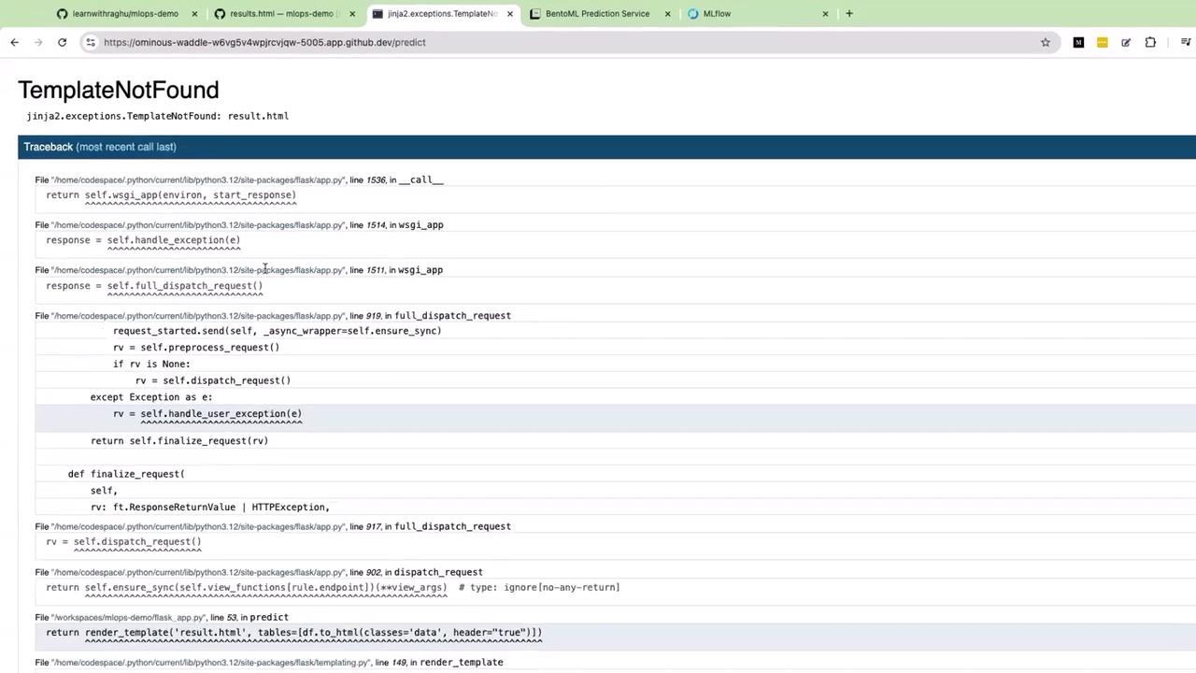Open the pencil edit extension icon
Image resolution: width=1196 pixels, height=673 pixels.
click(1126, 42)
